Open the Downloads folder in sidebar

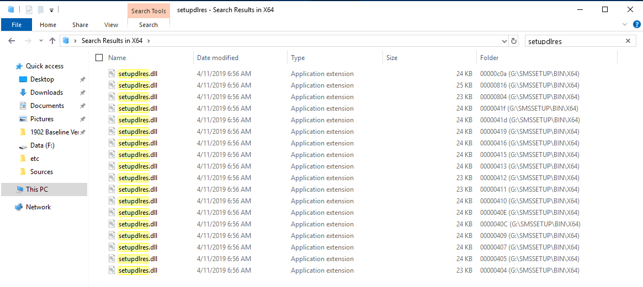[46, 92]
